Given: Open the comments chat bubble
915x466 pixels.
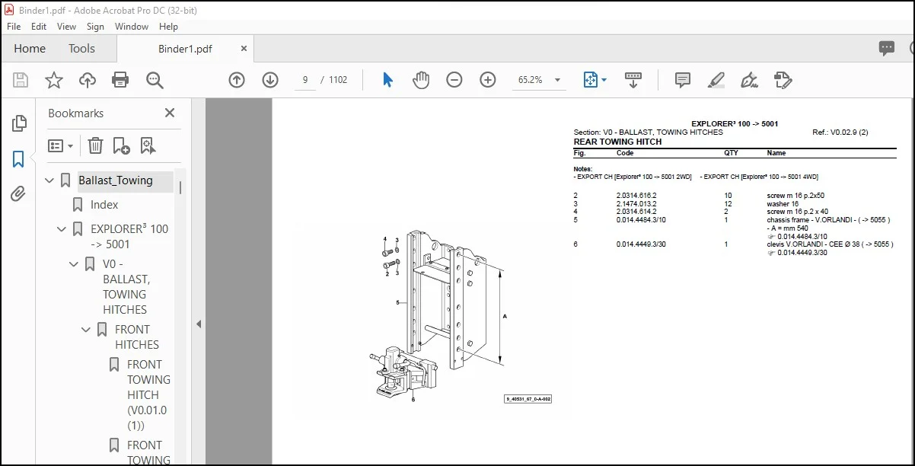Looking at the screenshot, I should [887, 49].
